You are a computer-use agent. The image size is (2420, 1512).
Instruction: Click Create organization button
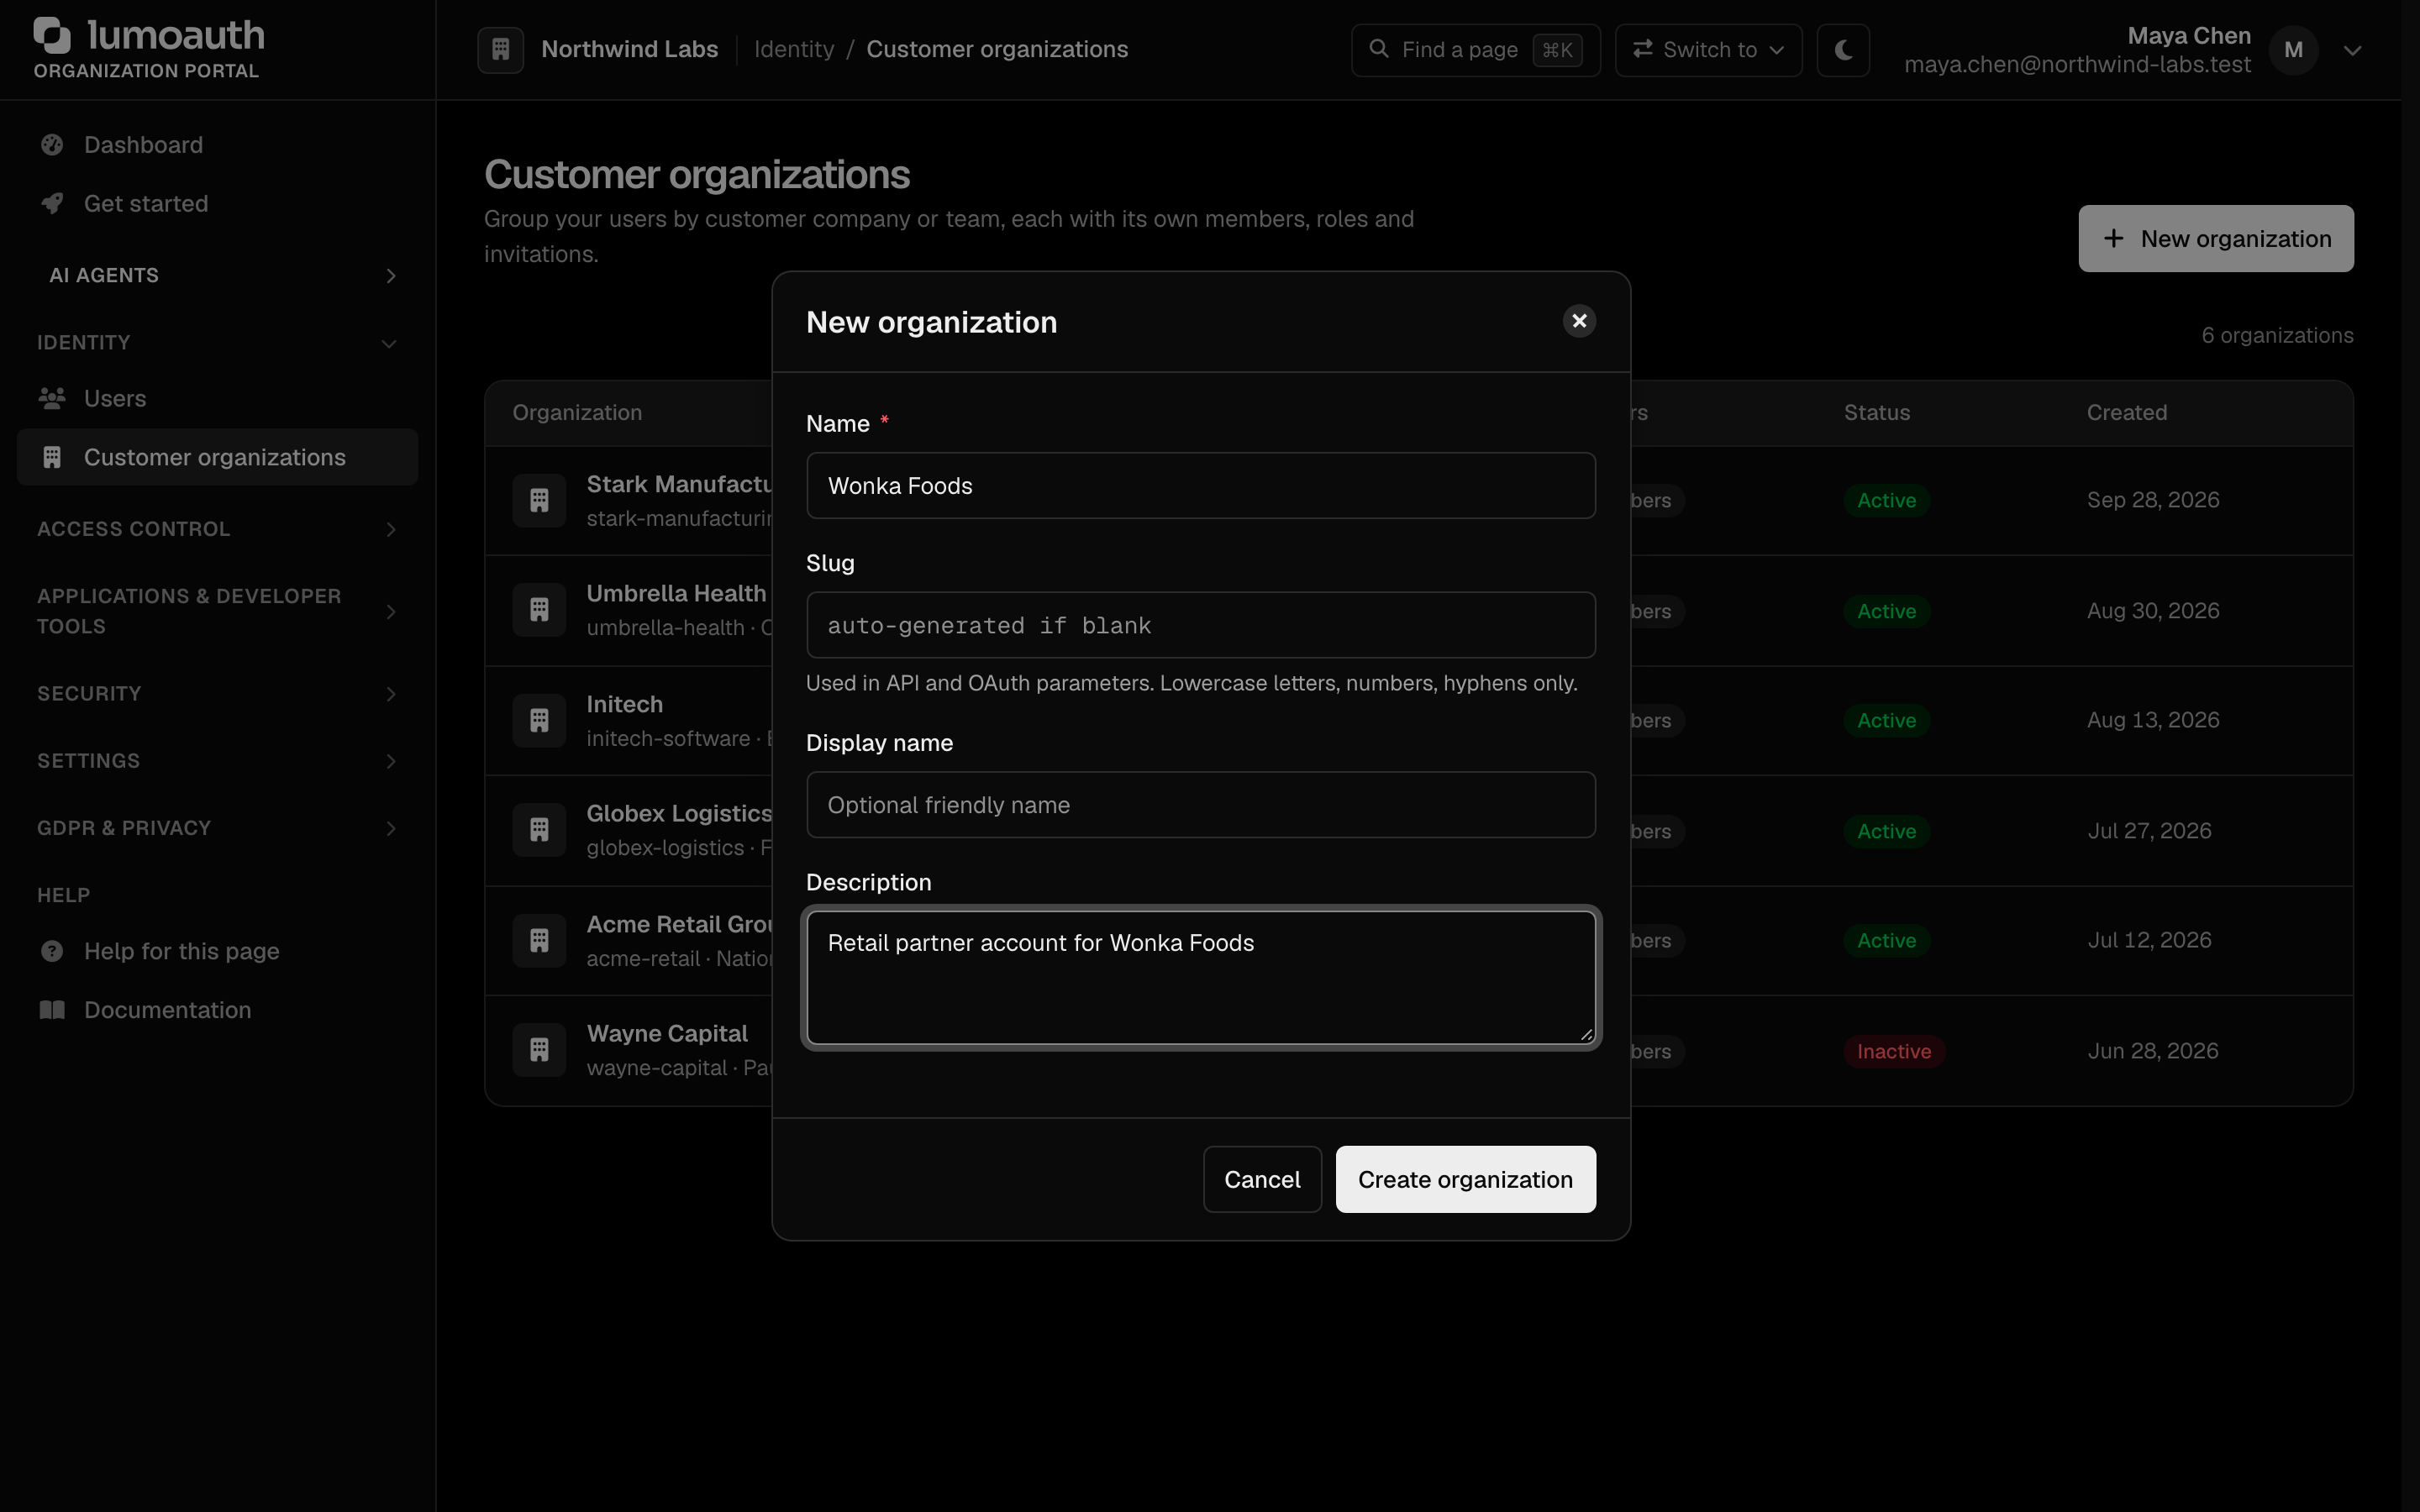(1465, 1180)
